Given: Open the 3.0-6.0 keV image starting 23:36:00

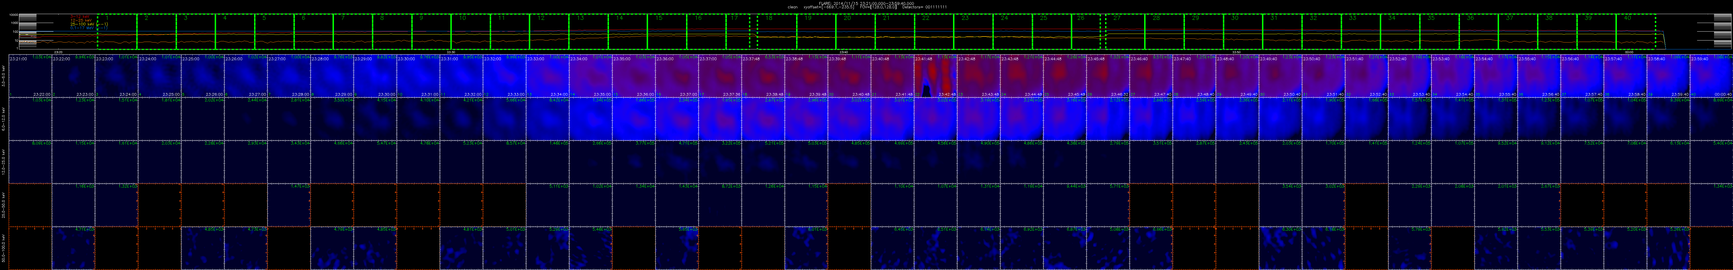Looking at the screenshot, I should pos(676,76).
